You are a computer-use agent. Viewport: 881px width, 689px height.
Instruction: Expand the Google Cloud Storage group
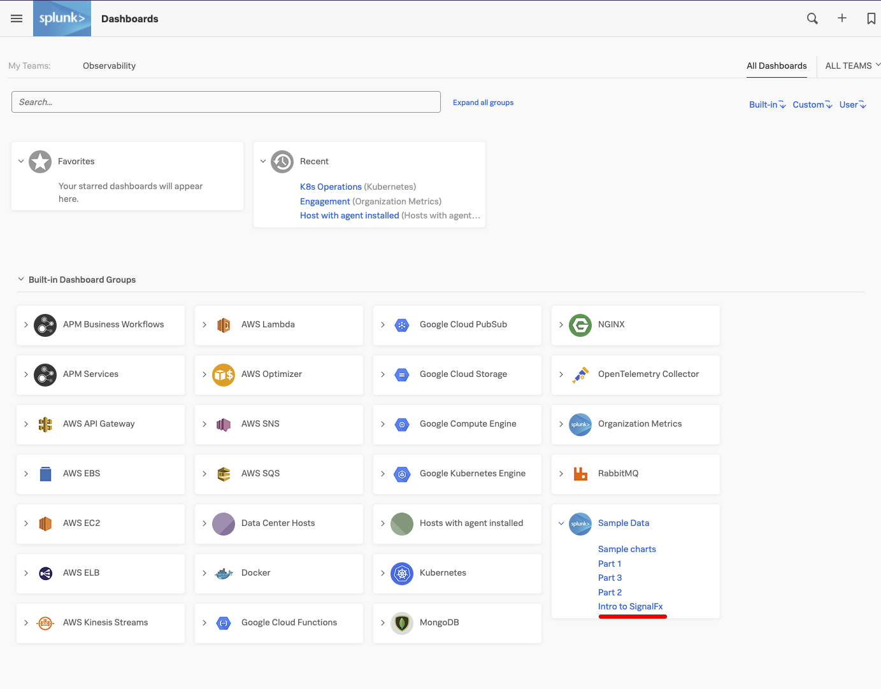(383, 374)
